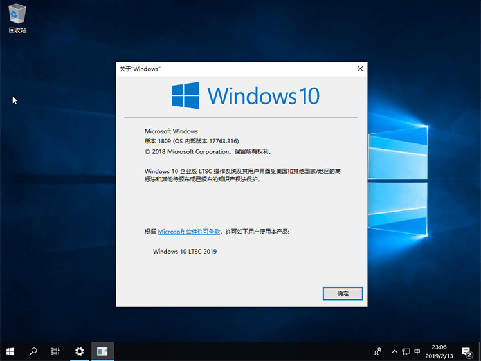The image size is (481, 361).
Task: Click the 版本 1809 version line
Action: tap(191, 141)
